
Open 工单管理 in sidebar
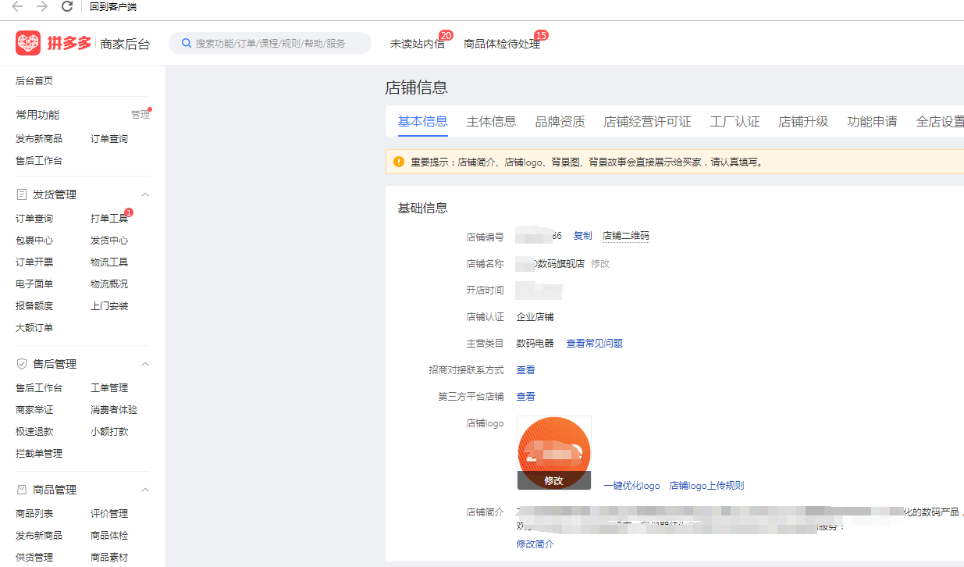(109, 388)
